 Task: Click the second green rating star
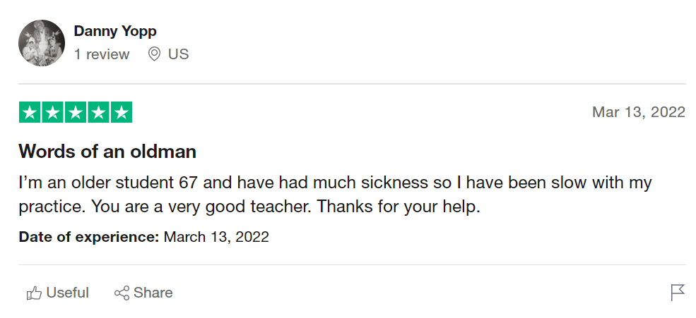53,112
